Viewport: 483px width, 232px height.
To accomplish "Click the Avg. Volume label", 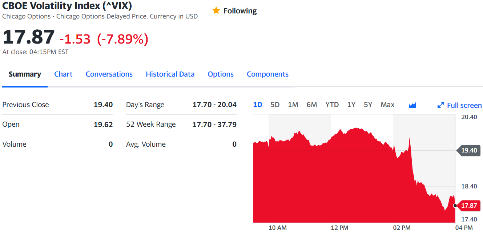I will click(146, 144).
